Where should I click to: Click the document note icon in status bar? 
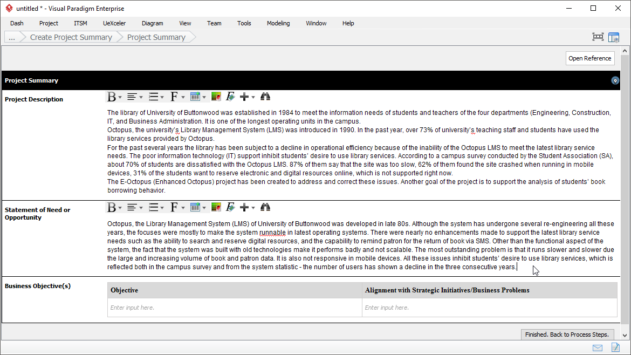click(615, 347)
